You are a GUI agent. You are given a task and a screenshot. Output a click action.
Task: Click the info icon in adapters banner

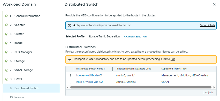pyautogui.click(x=70, y=25)
